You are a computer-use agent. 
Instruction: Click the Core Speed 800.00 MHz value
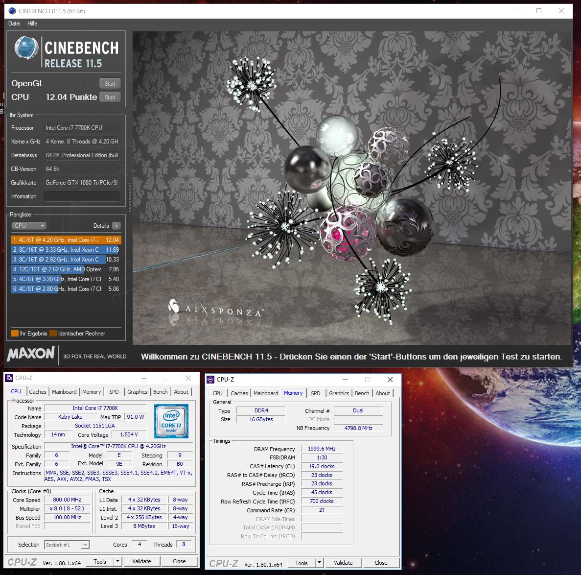point(67,500)
